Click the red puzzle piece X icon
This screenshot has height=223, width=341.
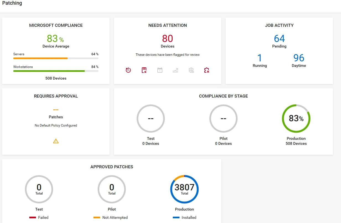tap(207, 70)
